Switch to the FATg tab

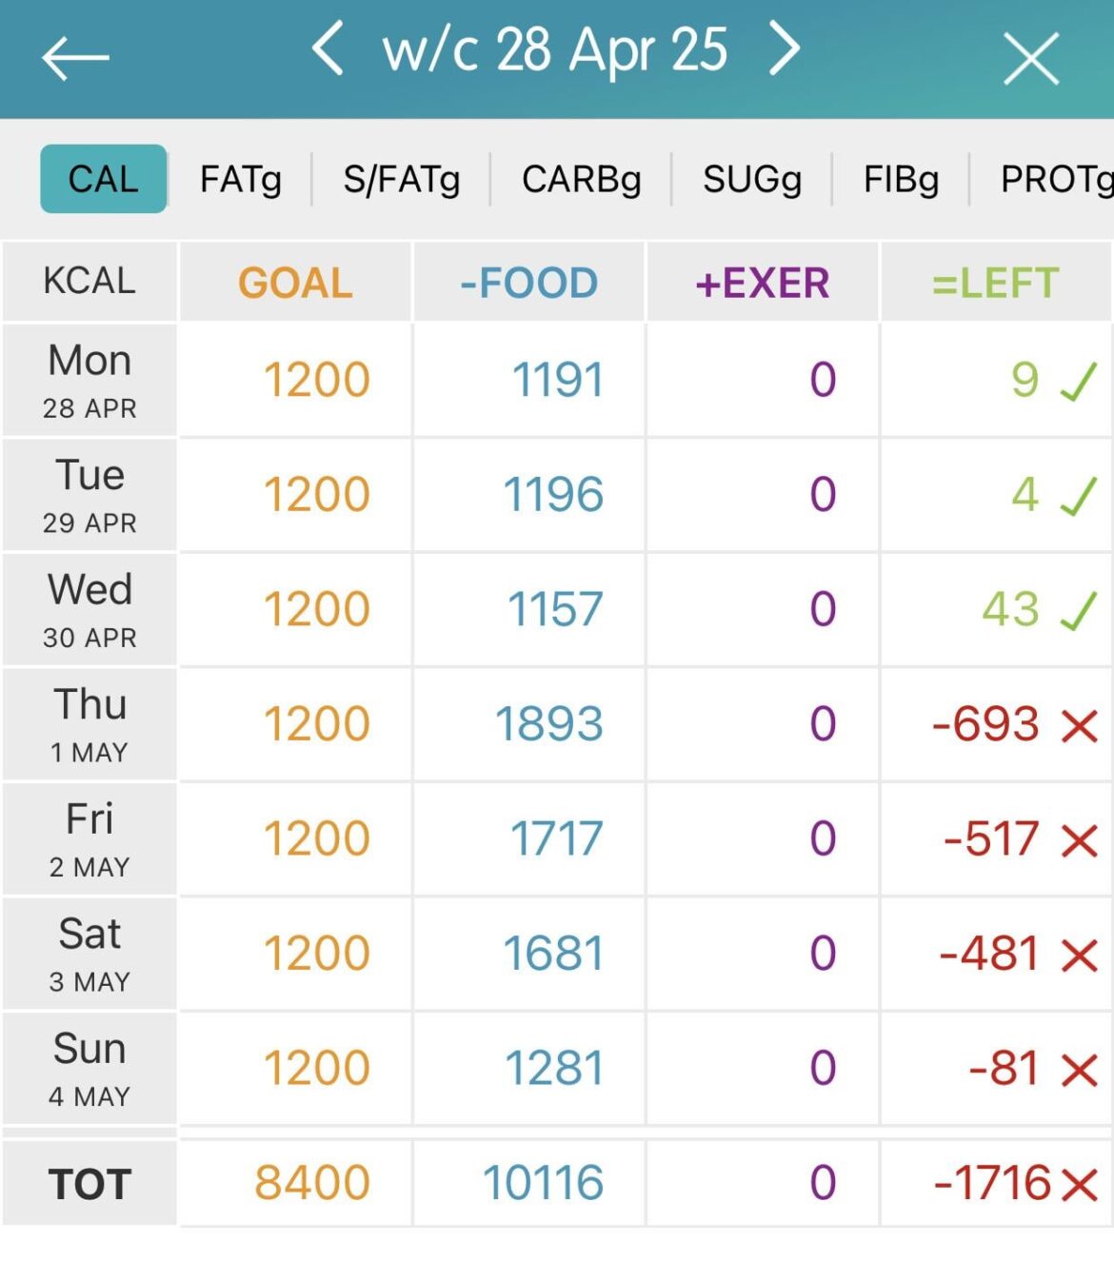coord(240,179)
